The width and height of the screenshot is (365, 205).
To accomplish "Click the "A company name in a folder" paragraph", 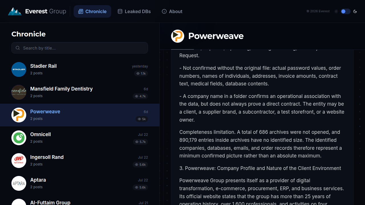I will pos(262,108).
